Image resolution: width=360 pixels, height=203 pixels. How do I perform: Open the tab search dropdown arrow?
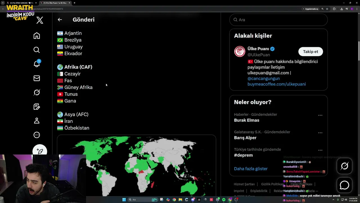click(x=3, y=3)
